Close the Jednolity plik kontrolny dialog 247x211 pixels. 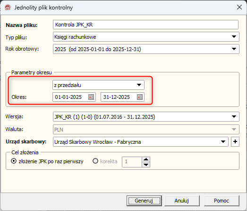239,7
